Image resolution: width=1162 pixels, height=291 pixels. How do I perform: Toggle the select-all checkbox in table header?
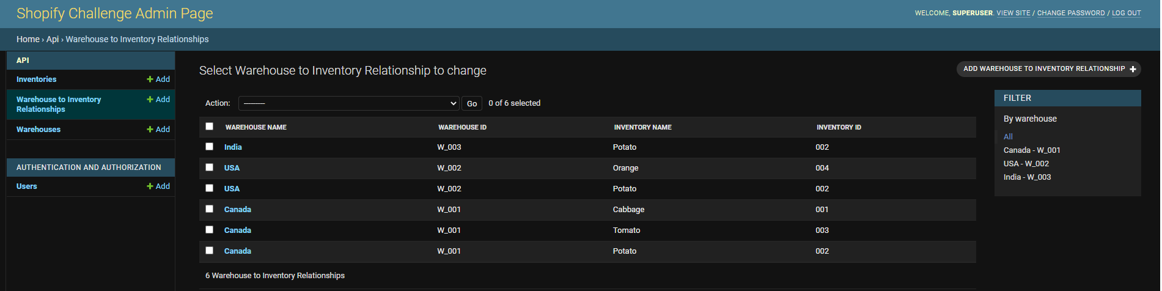coord(210,127)
